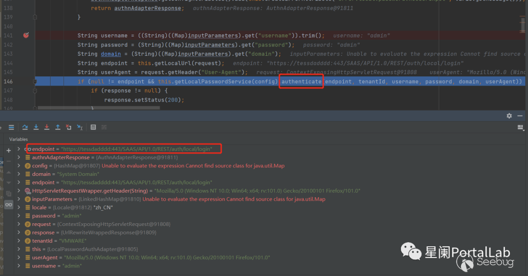Click the Duplicate Watch icon
Screen dimensions: 528x276
9,193
